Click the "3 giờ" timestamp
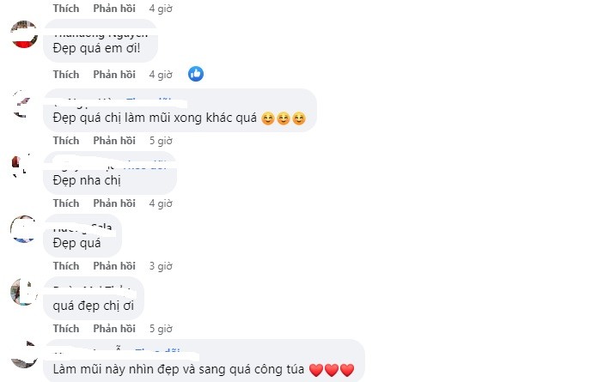Viewport: 598px width, 382px height. click(x=161, y=266)
